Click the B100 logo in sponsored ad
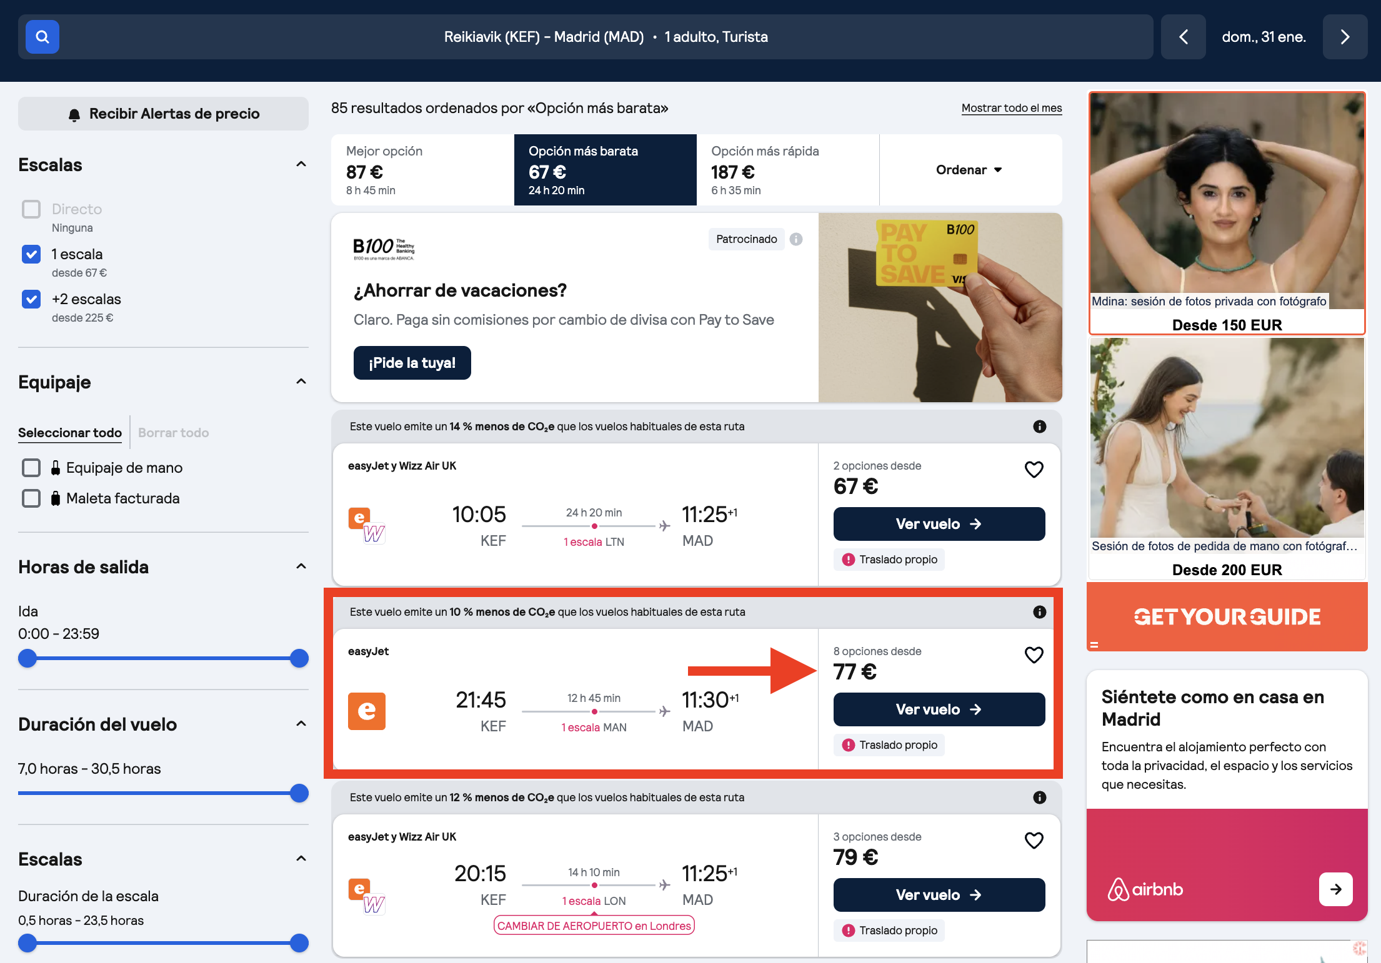The width and height of the screenshot is (1381, 963). point(384,248)
